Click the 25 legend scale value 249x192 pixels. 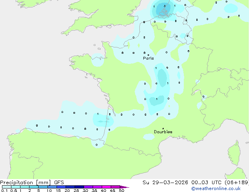click(76, 190)
